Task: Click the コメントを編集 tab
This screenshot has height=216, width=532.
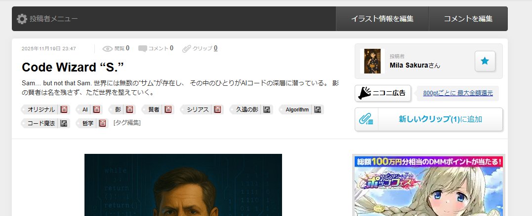Action: point(468,19)
